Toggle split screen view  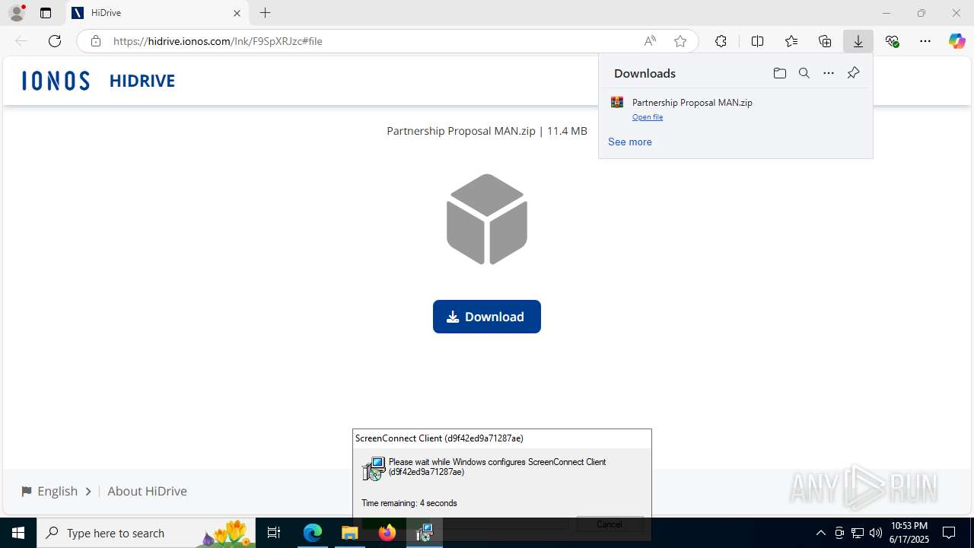(x=757, y=41)
